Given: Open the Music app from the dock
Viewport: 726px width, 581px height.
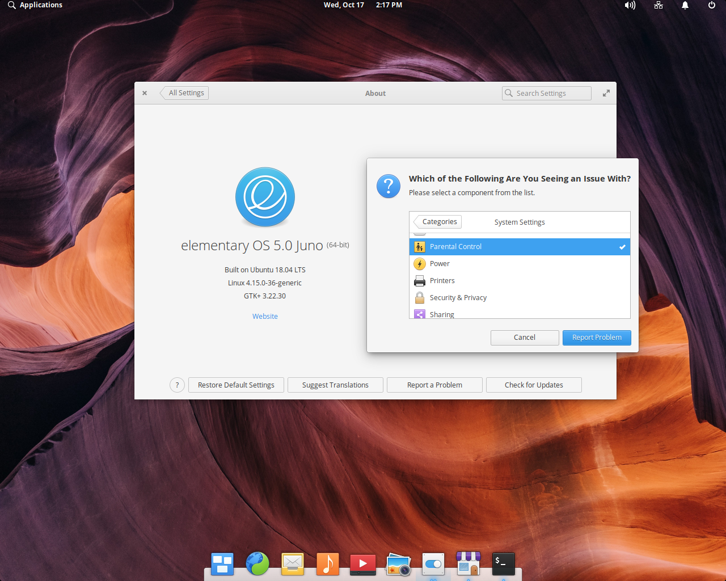Looking at the screenshot, I should pyautogui.click(x=327, y=564).
